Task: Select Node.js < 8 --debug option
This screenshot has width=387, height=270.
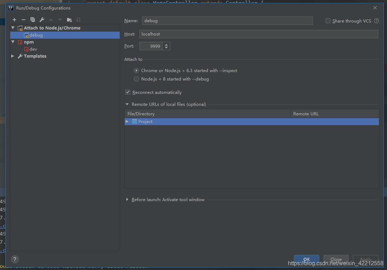Action: click(136, 79)
